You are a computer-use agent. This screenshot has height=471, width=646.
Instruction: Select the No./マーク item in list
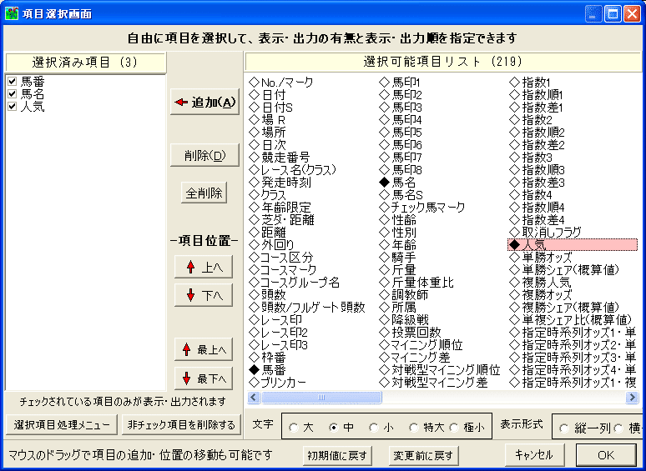(x=281, y=83)
